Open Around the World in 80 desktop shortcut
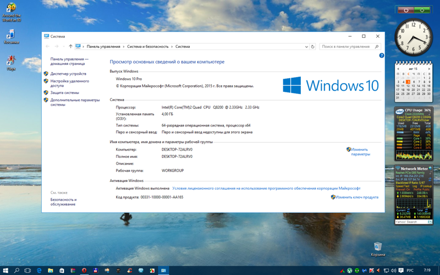The height and width of the screenshot is (275, 440). pyautogui.click(x=11, y=12)
